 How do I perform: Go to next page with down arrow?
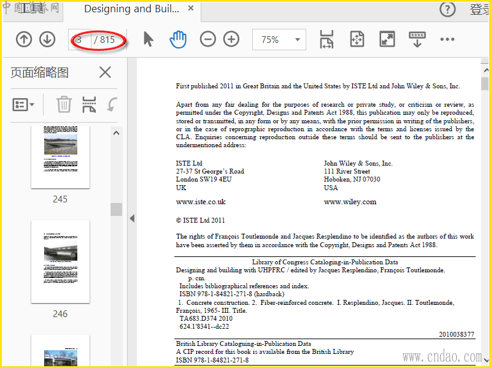point(47,40)
